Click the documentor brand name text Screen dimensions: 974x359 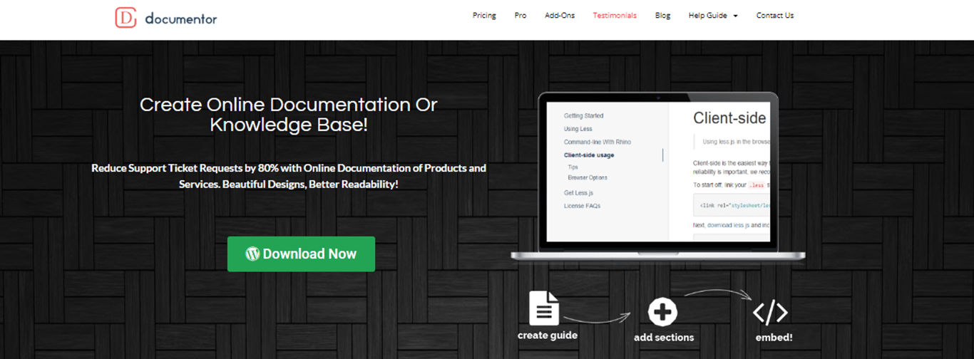tap(181, 19)
